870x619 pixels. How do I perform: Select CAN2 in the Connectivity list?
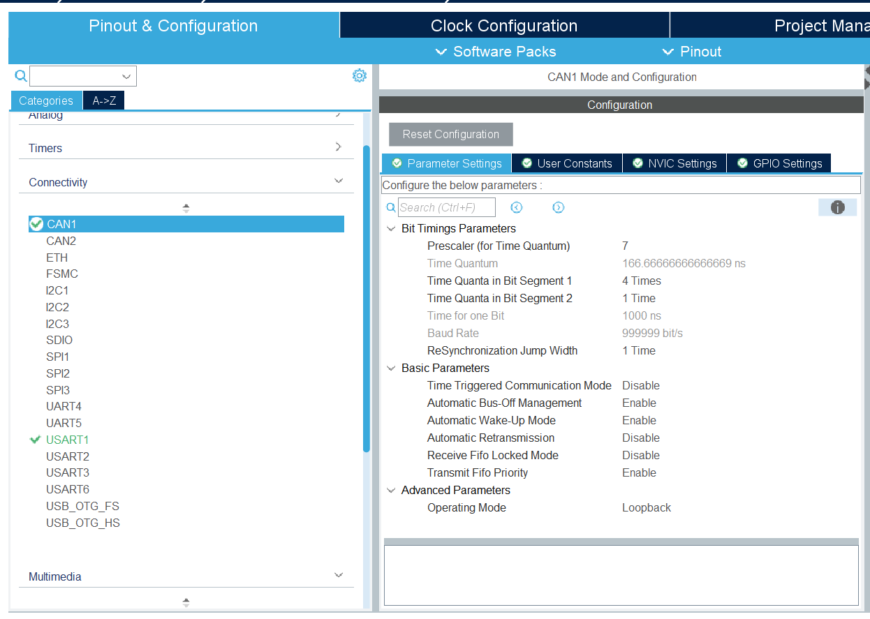(61, 241)
